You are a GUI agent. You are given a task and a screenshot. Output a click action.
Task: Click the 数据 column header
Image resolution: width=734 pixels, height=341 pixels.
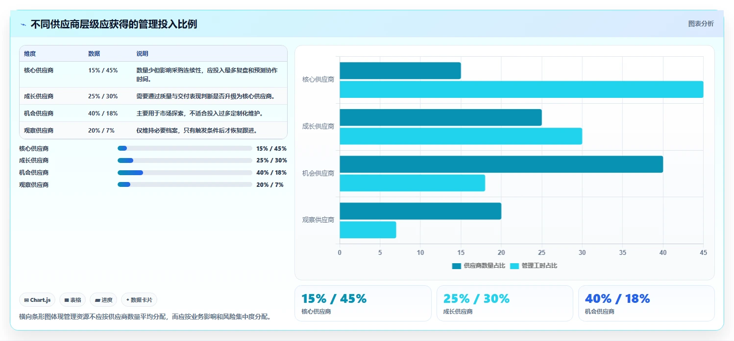tap(94, 54)
